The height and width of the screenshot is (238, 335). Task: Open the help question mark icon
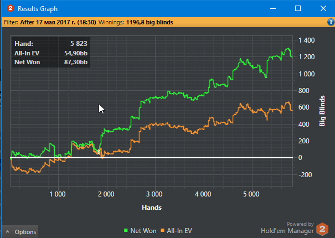(x=331, y=22)
